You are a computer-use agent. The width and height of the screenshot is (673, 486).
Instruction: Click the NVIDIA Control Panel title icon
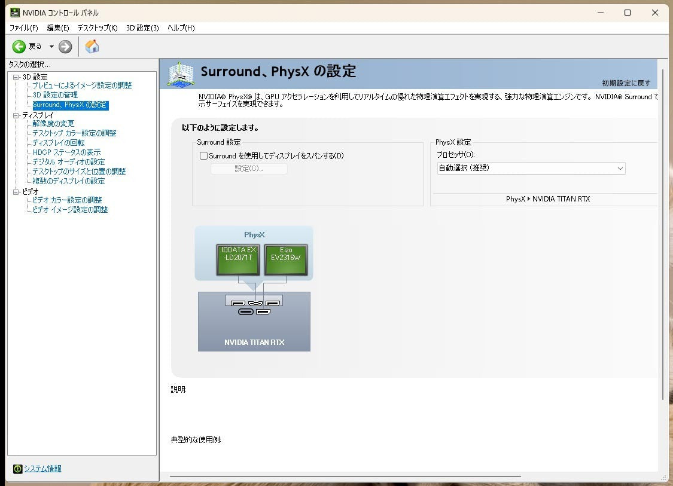[15, 13]
